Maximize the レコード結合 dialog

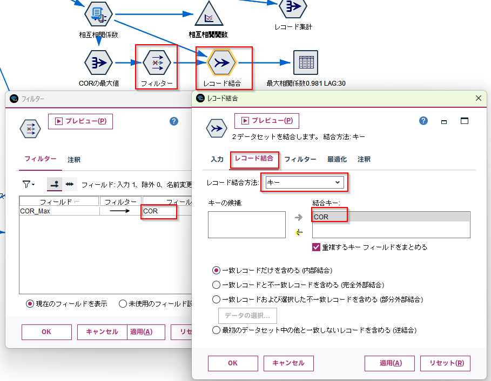click(x=465, y=121)
